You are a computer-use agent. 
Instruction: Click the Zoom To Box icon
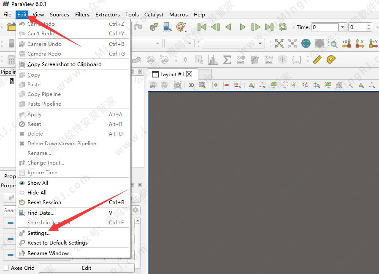[333, 44]
